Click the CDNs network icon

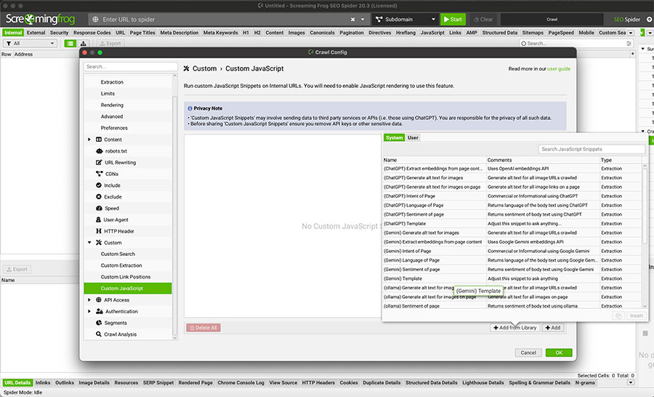(x=100, y=174)
